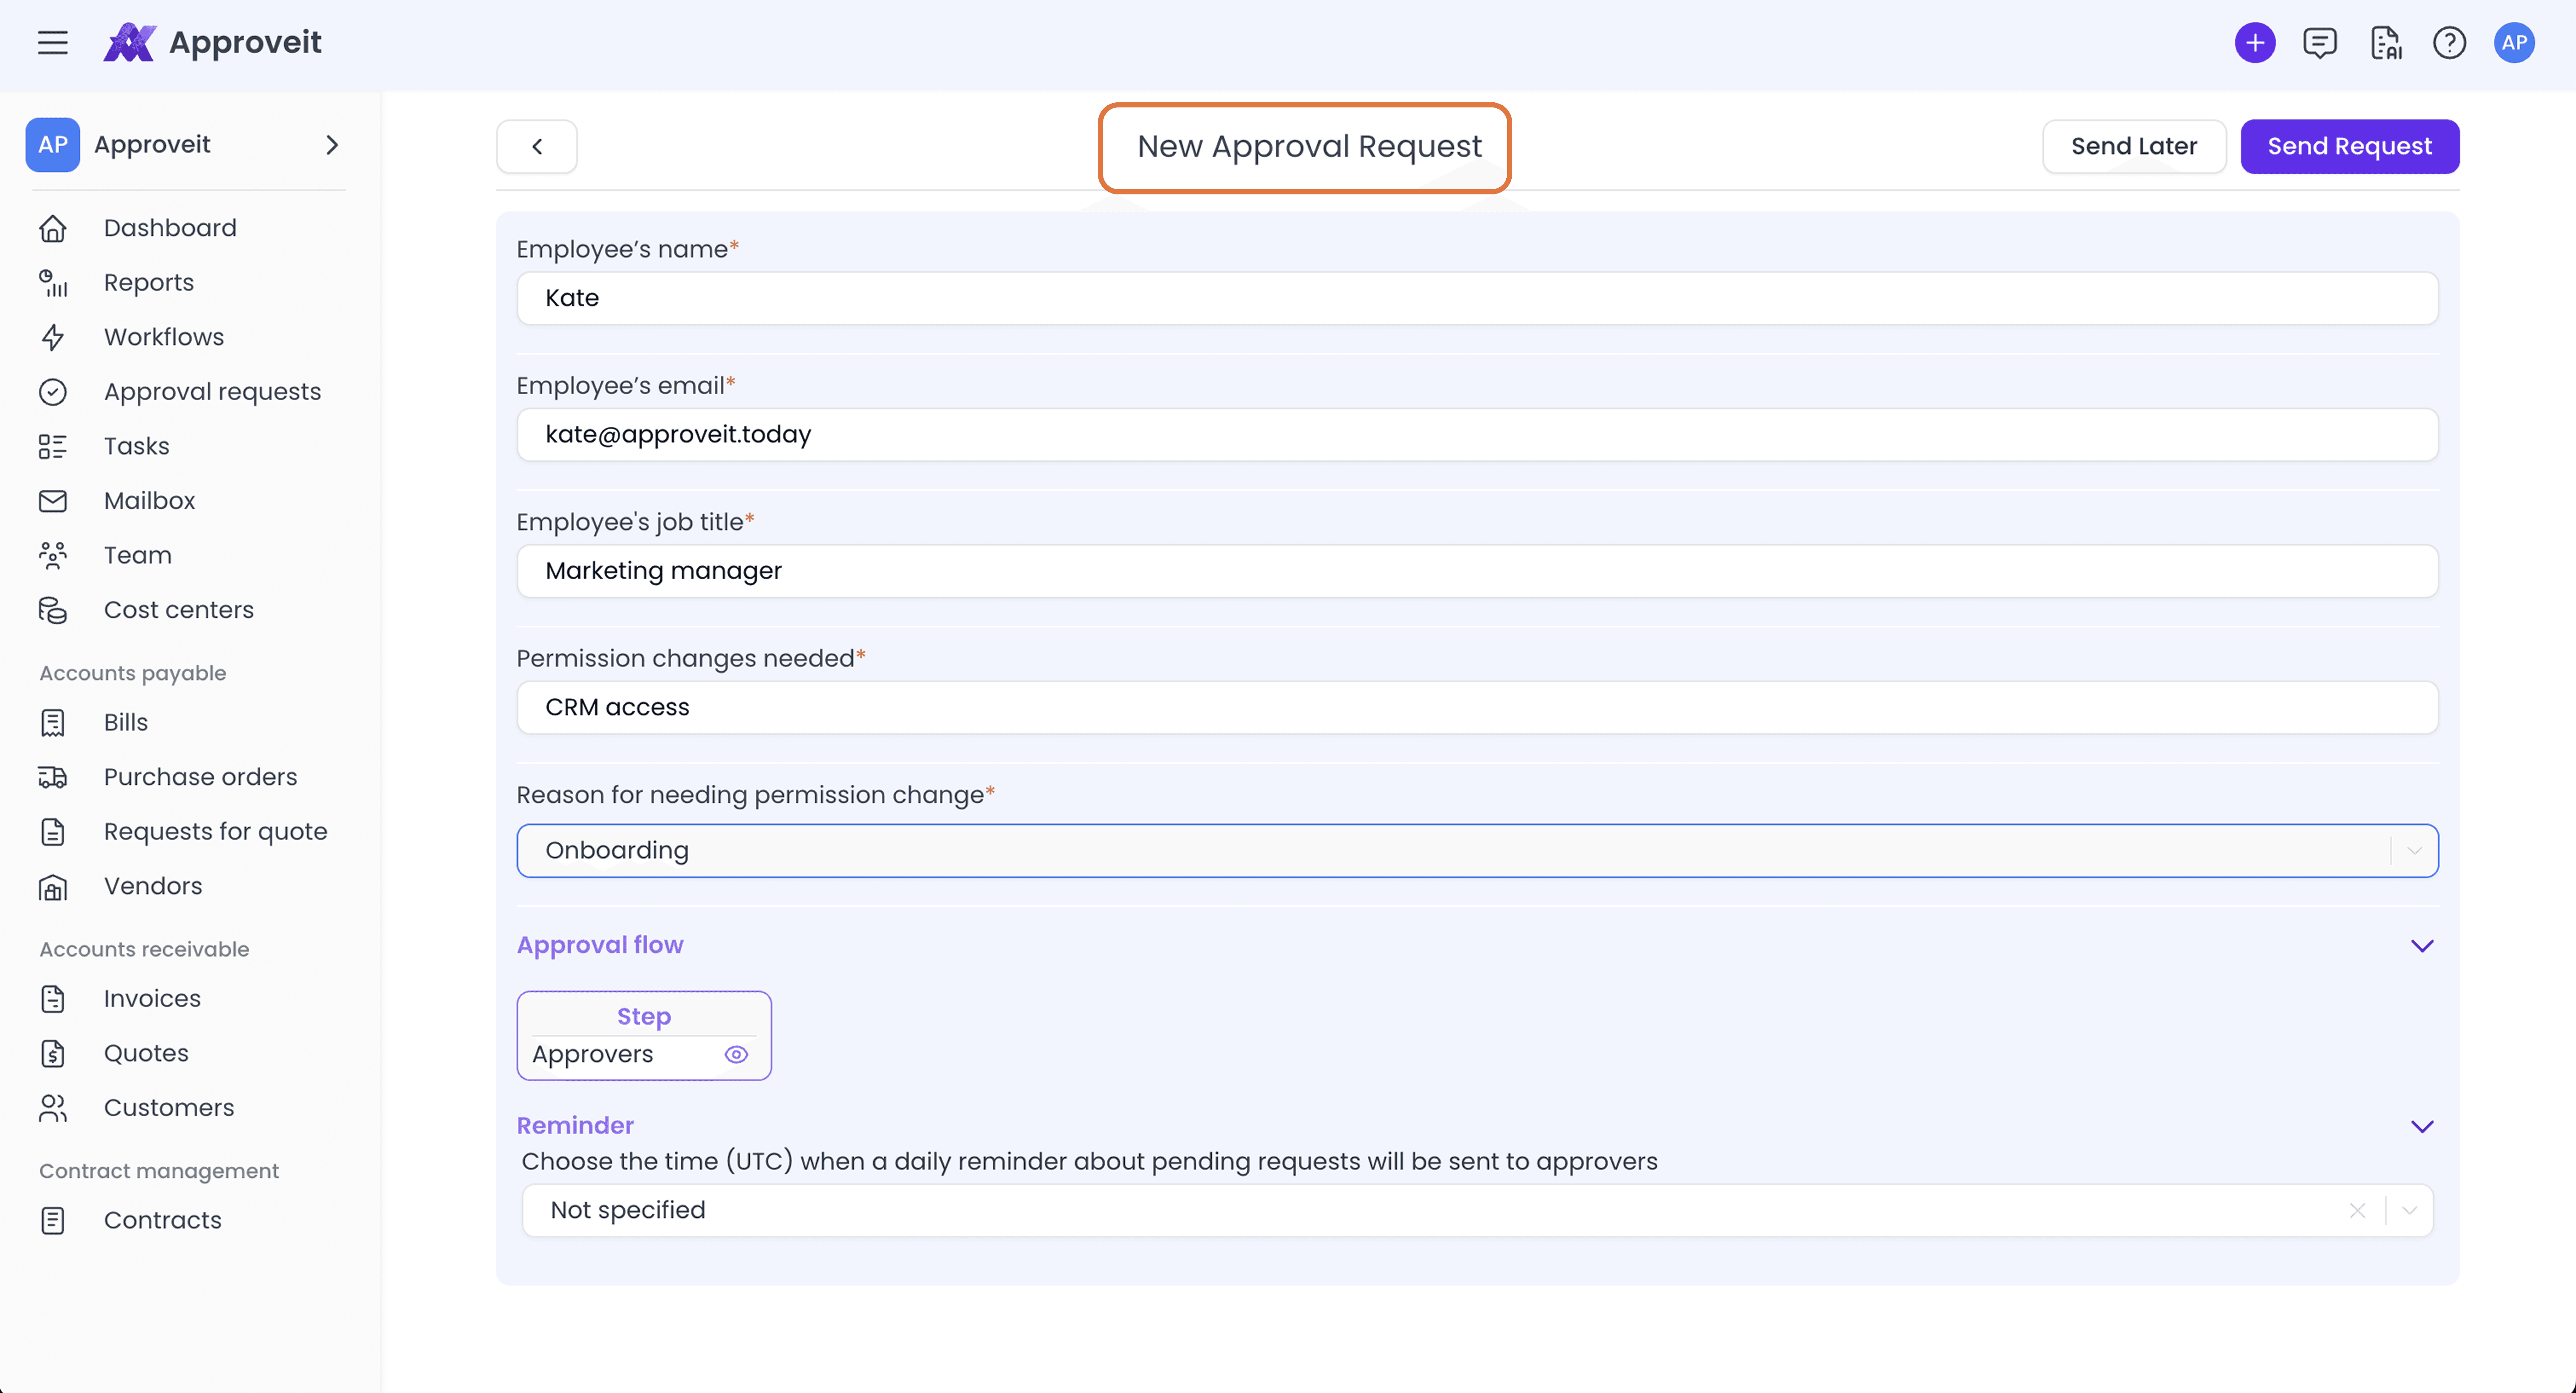
Task: Click the Approval requests checkmark icon
Action: (x=53, y=392)
